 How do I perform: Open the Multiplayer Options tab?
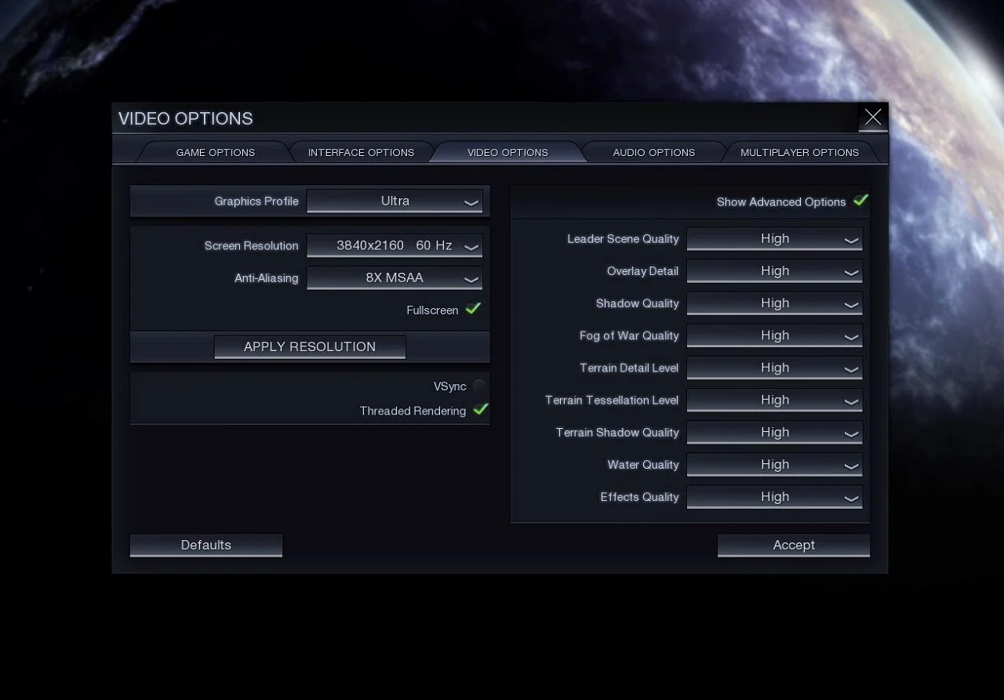[799, 152]
